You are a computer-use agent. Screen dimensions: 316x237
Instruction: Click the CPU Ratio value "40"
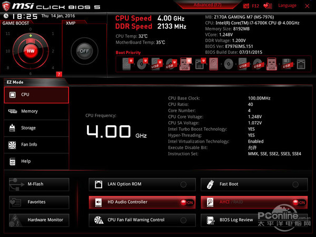tap(251, 104)
